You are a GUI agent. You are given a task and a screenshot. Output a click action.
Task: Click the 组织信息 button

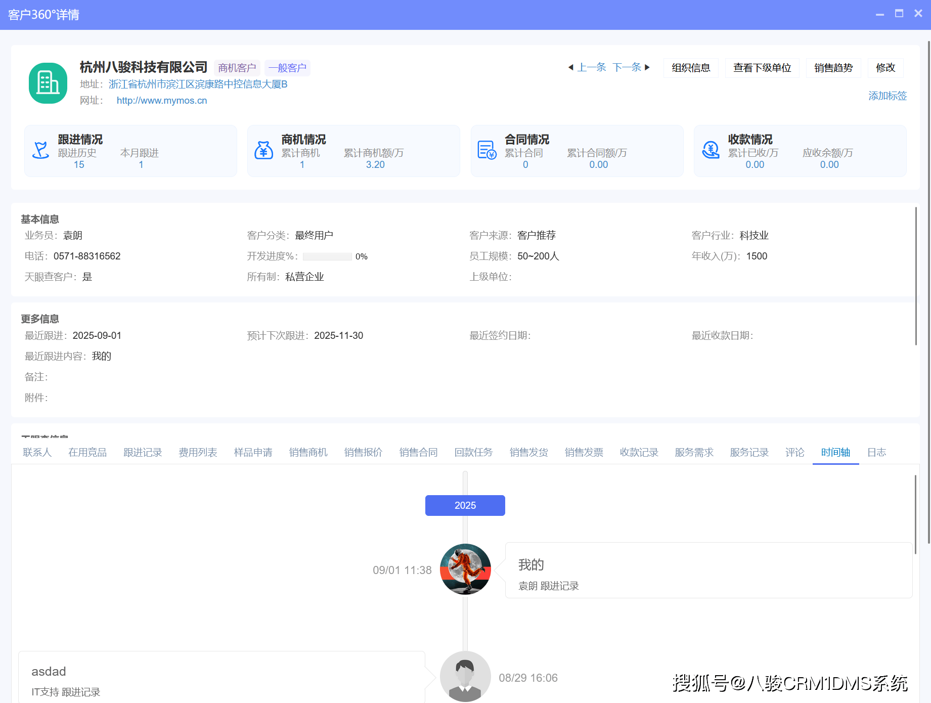(691, 68)
